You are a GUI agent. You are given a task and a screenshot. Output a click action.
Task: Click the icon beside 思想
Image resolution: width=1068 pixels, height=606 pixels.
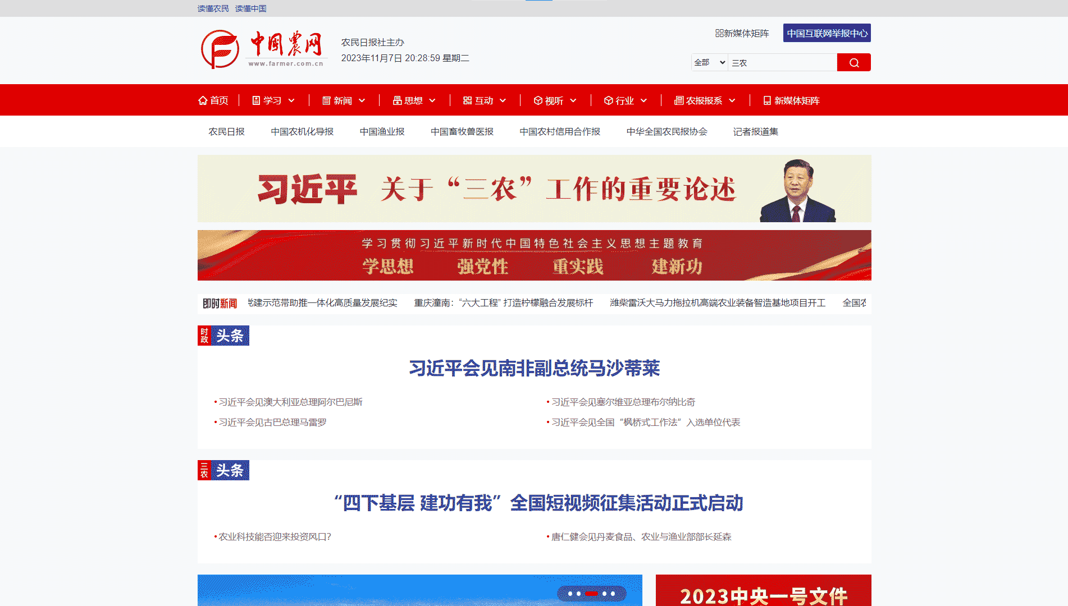point(397,100)
